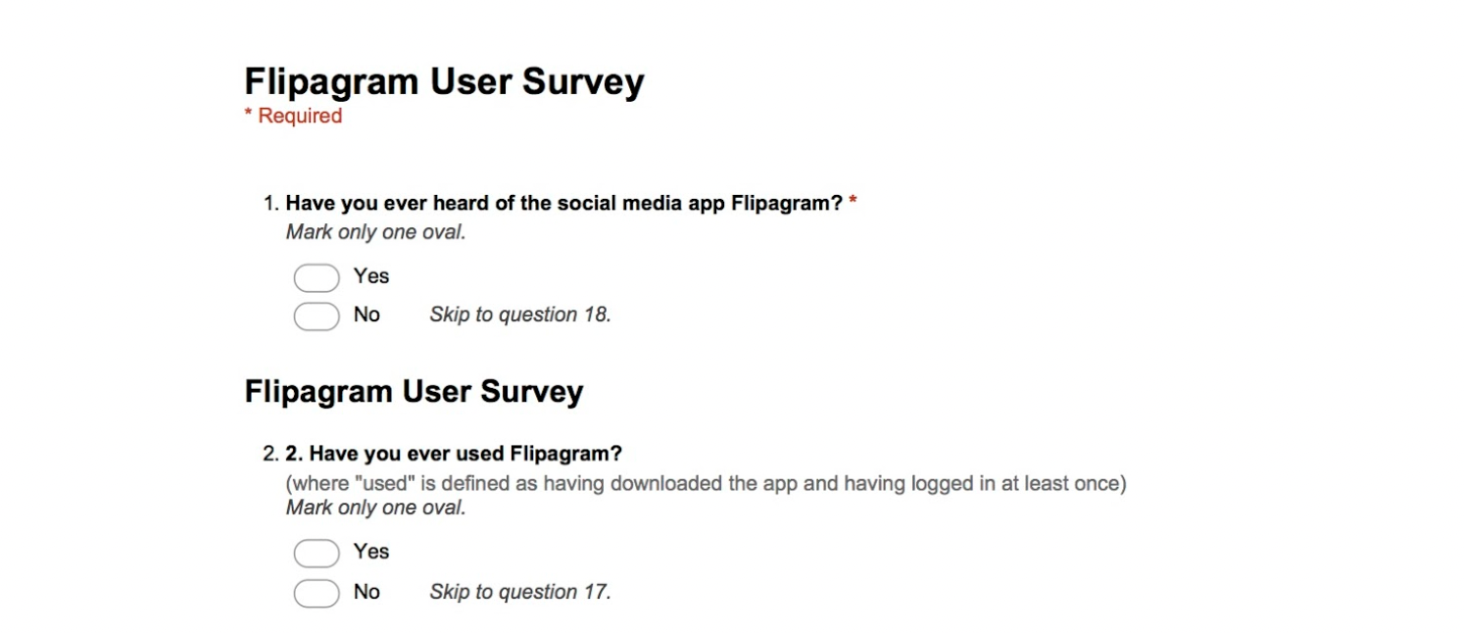
Task: Click 'Mark only one oval.' under question 2
Action: point(375,508)
